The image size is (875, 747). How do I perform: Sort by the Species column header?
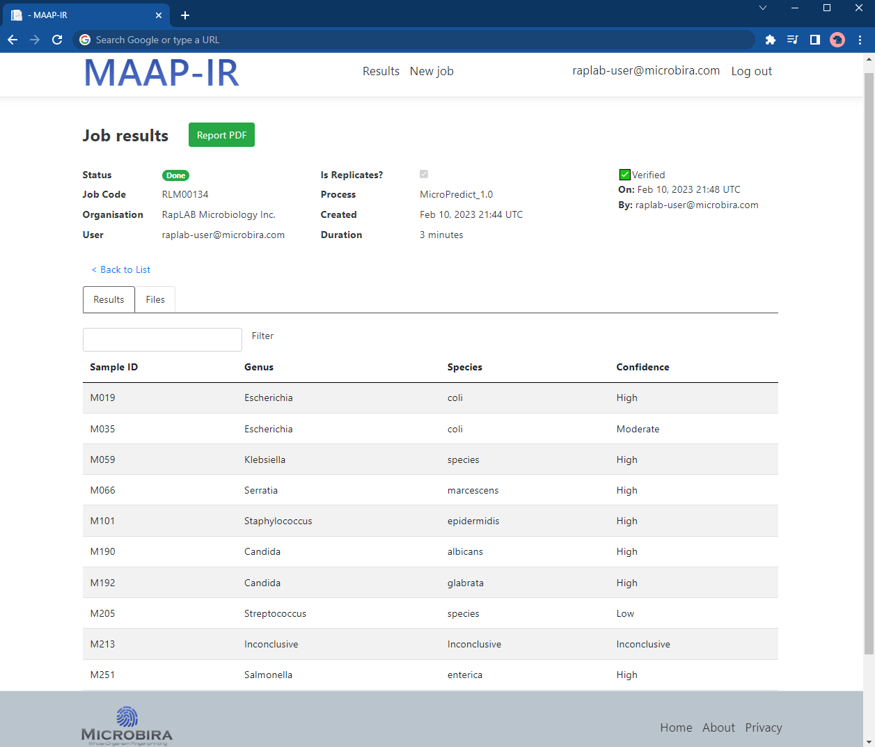point(465,367)
